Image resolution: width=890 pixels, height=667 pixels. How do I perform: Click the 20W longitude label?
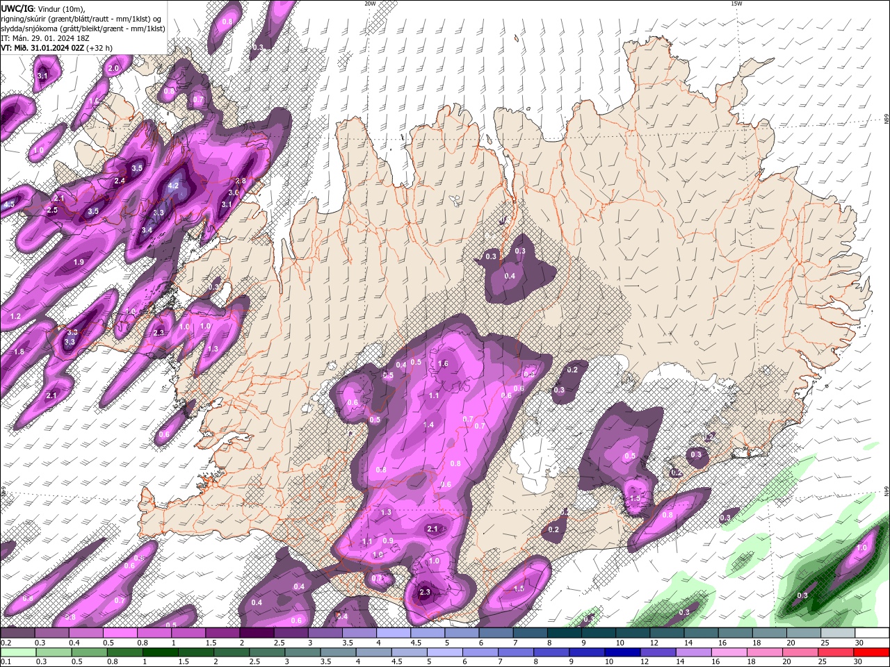(370, 3)
